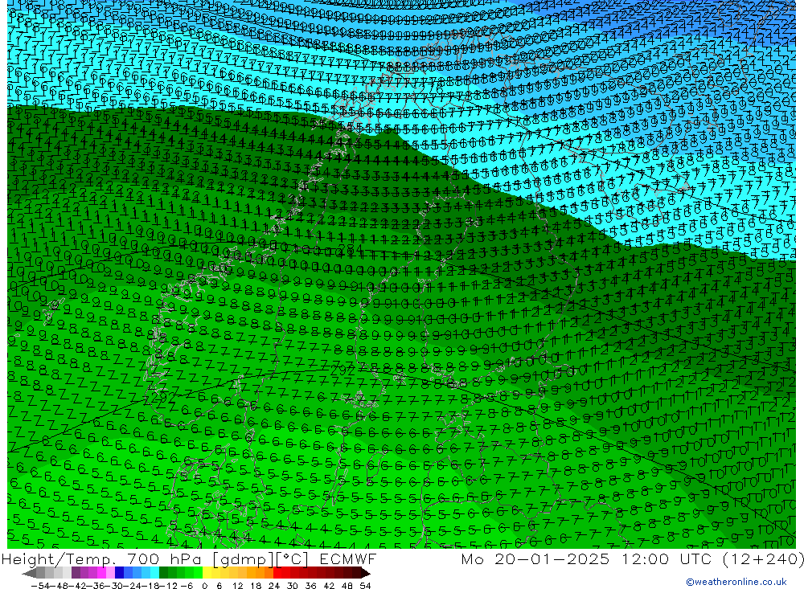Click the dark maroon right arrow end of the legend
This screenshot has height=589, width=804.
point(365,573)
